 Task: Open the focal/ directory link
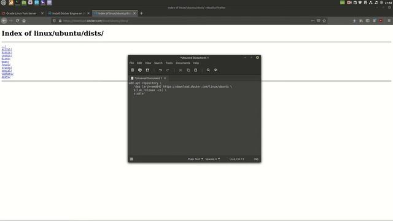6,64
